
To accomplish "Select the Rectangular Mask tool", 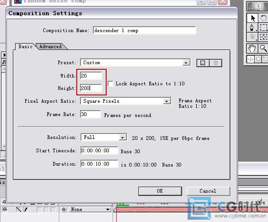I will [263, 27].
